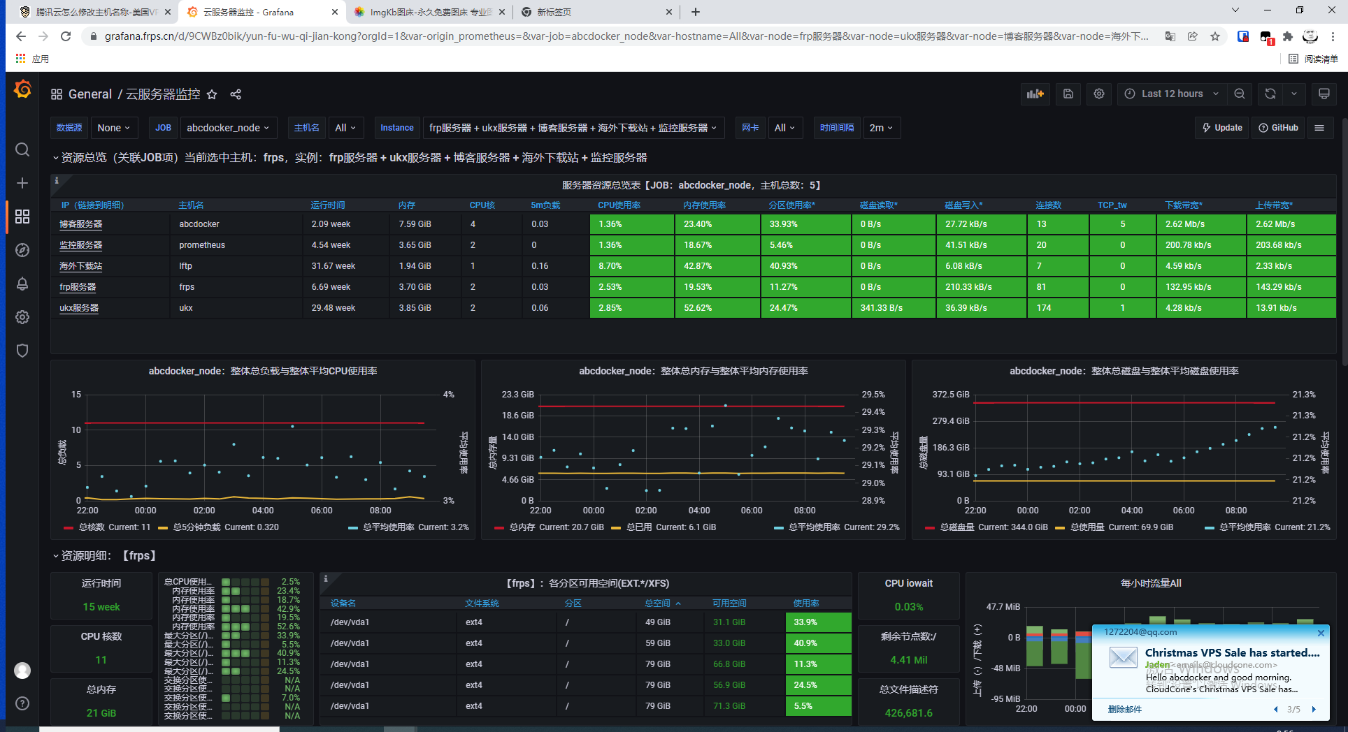The image size is (1348, 732).
Task: Reload the browser page
Action: coord(66,36)
